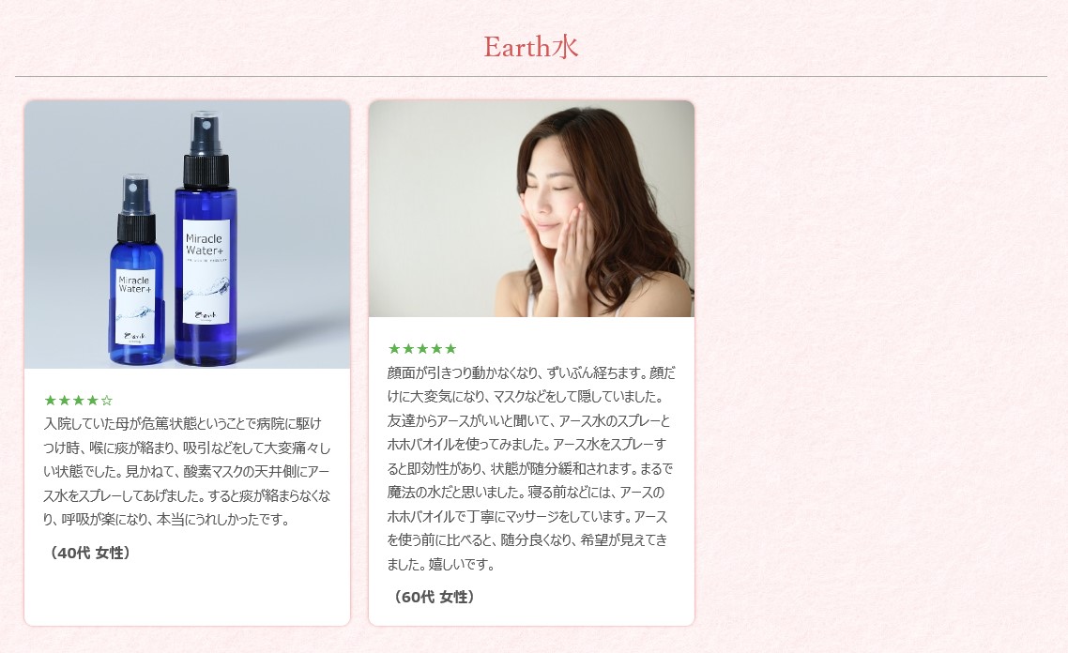The height and width of the screenshot is (653, 1068).
Task: Click the five-star rating in the right card
Action: tap(422, 349)
